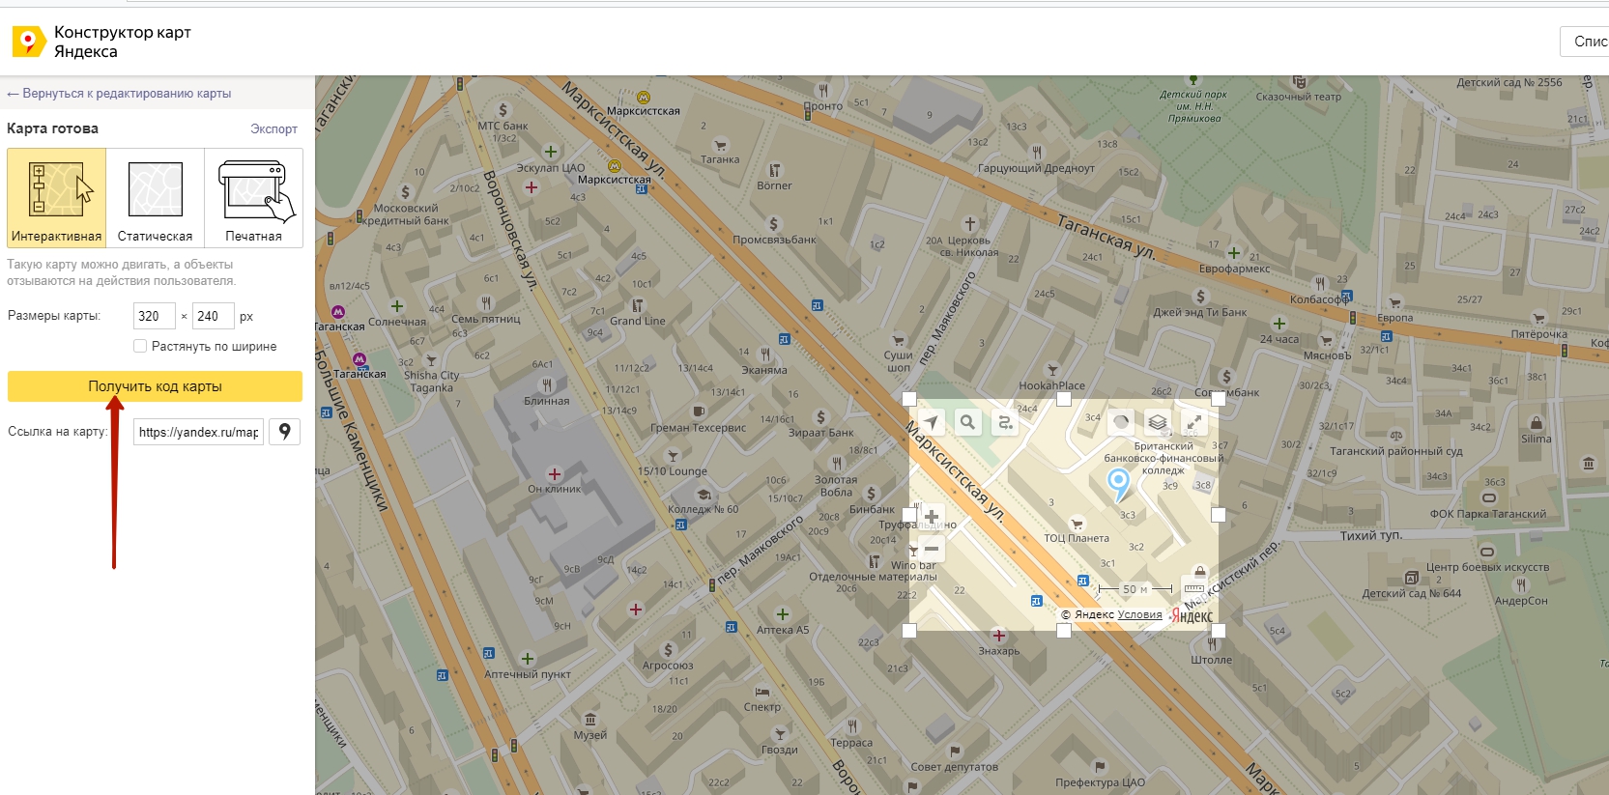This screenshot has height=795, width=1609.
Task: Enable the 'Растянуть по ширине' checkbox
Action: coord(140,346)
